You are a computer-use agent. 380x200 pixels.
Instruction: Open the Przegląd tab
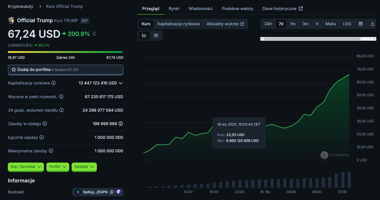pyautogui.click(x=151, y=9)
